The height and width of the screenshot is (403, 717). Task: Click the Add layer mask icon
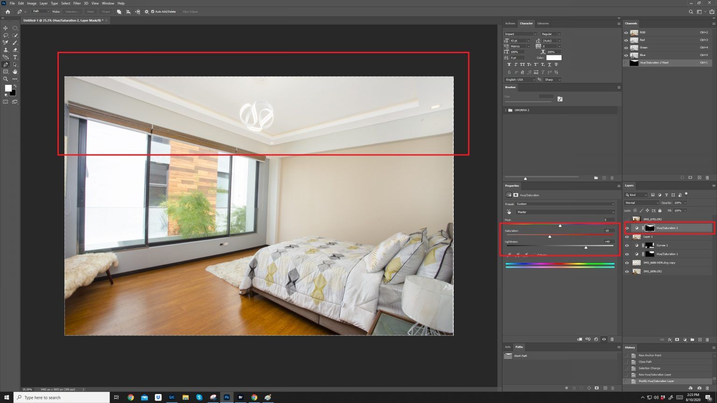pos(677,340)
